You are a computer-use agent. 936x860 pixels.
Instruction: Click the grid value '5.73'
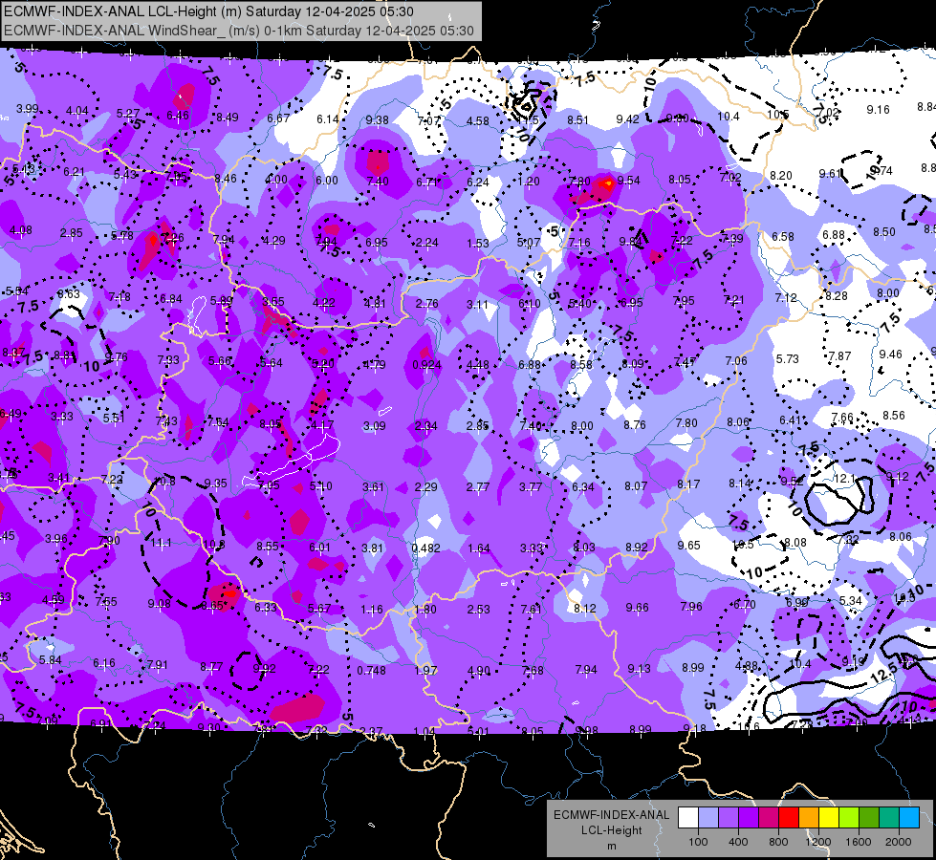click(788, 358)
